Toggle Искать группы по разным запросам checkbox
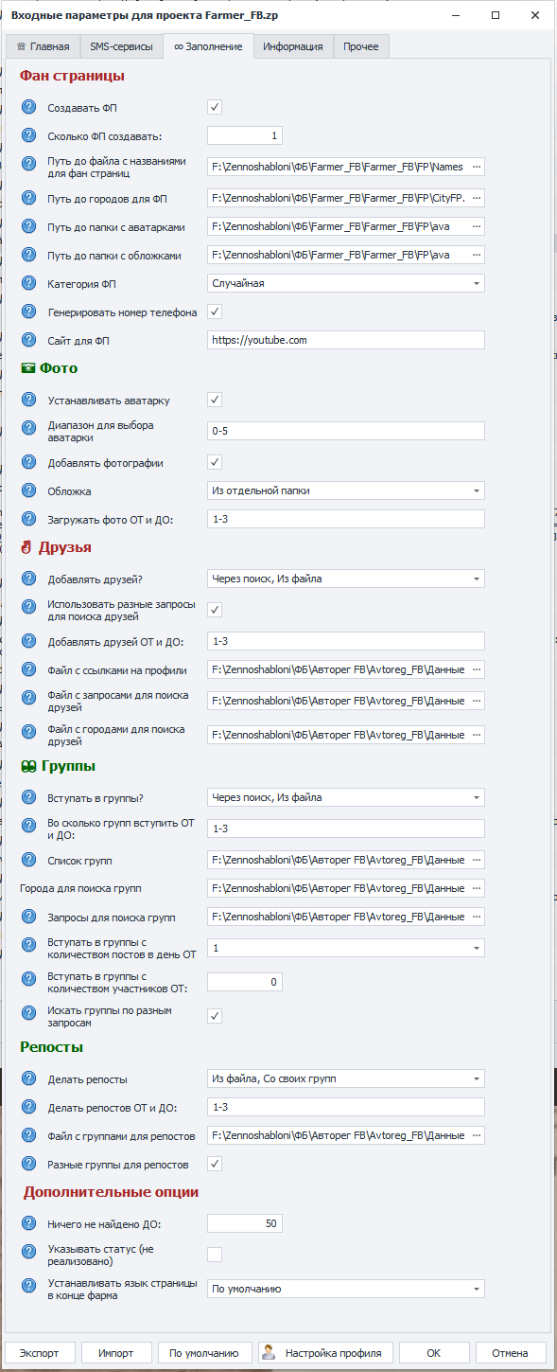The height and width of the screenshot is (1372, 557). pyautogui.click(x=215, y=1016)
